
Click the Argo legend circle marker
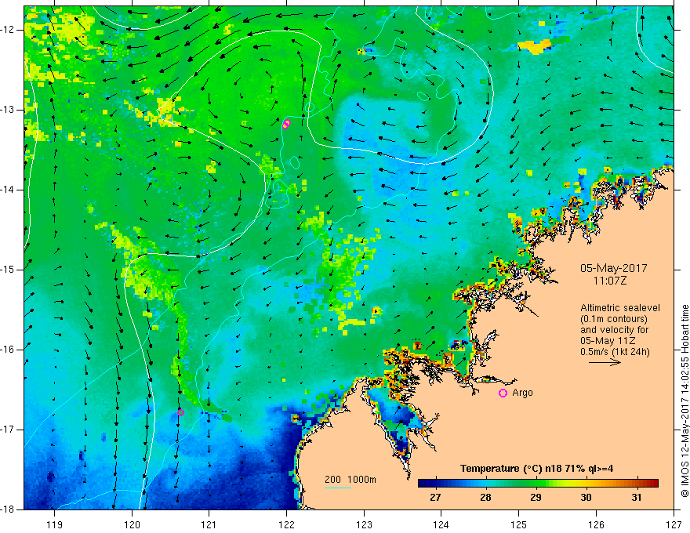(x=503, y=393)
